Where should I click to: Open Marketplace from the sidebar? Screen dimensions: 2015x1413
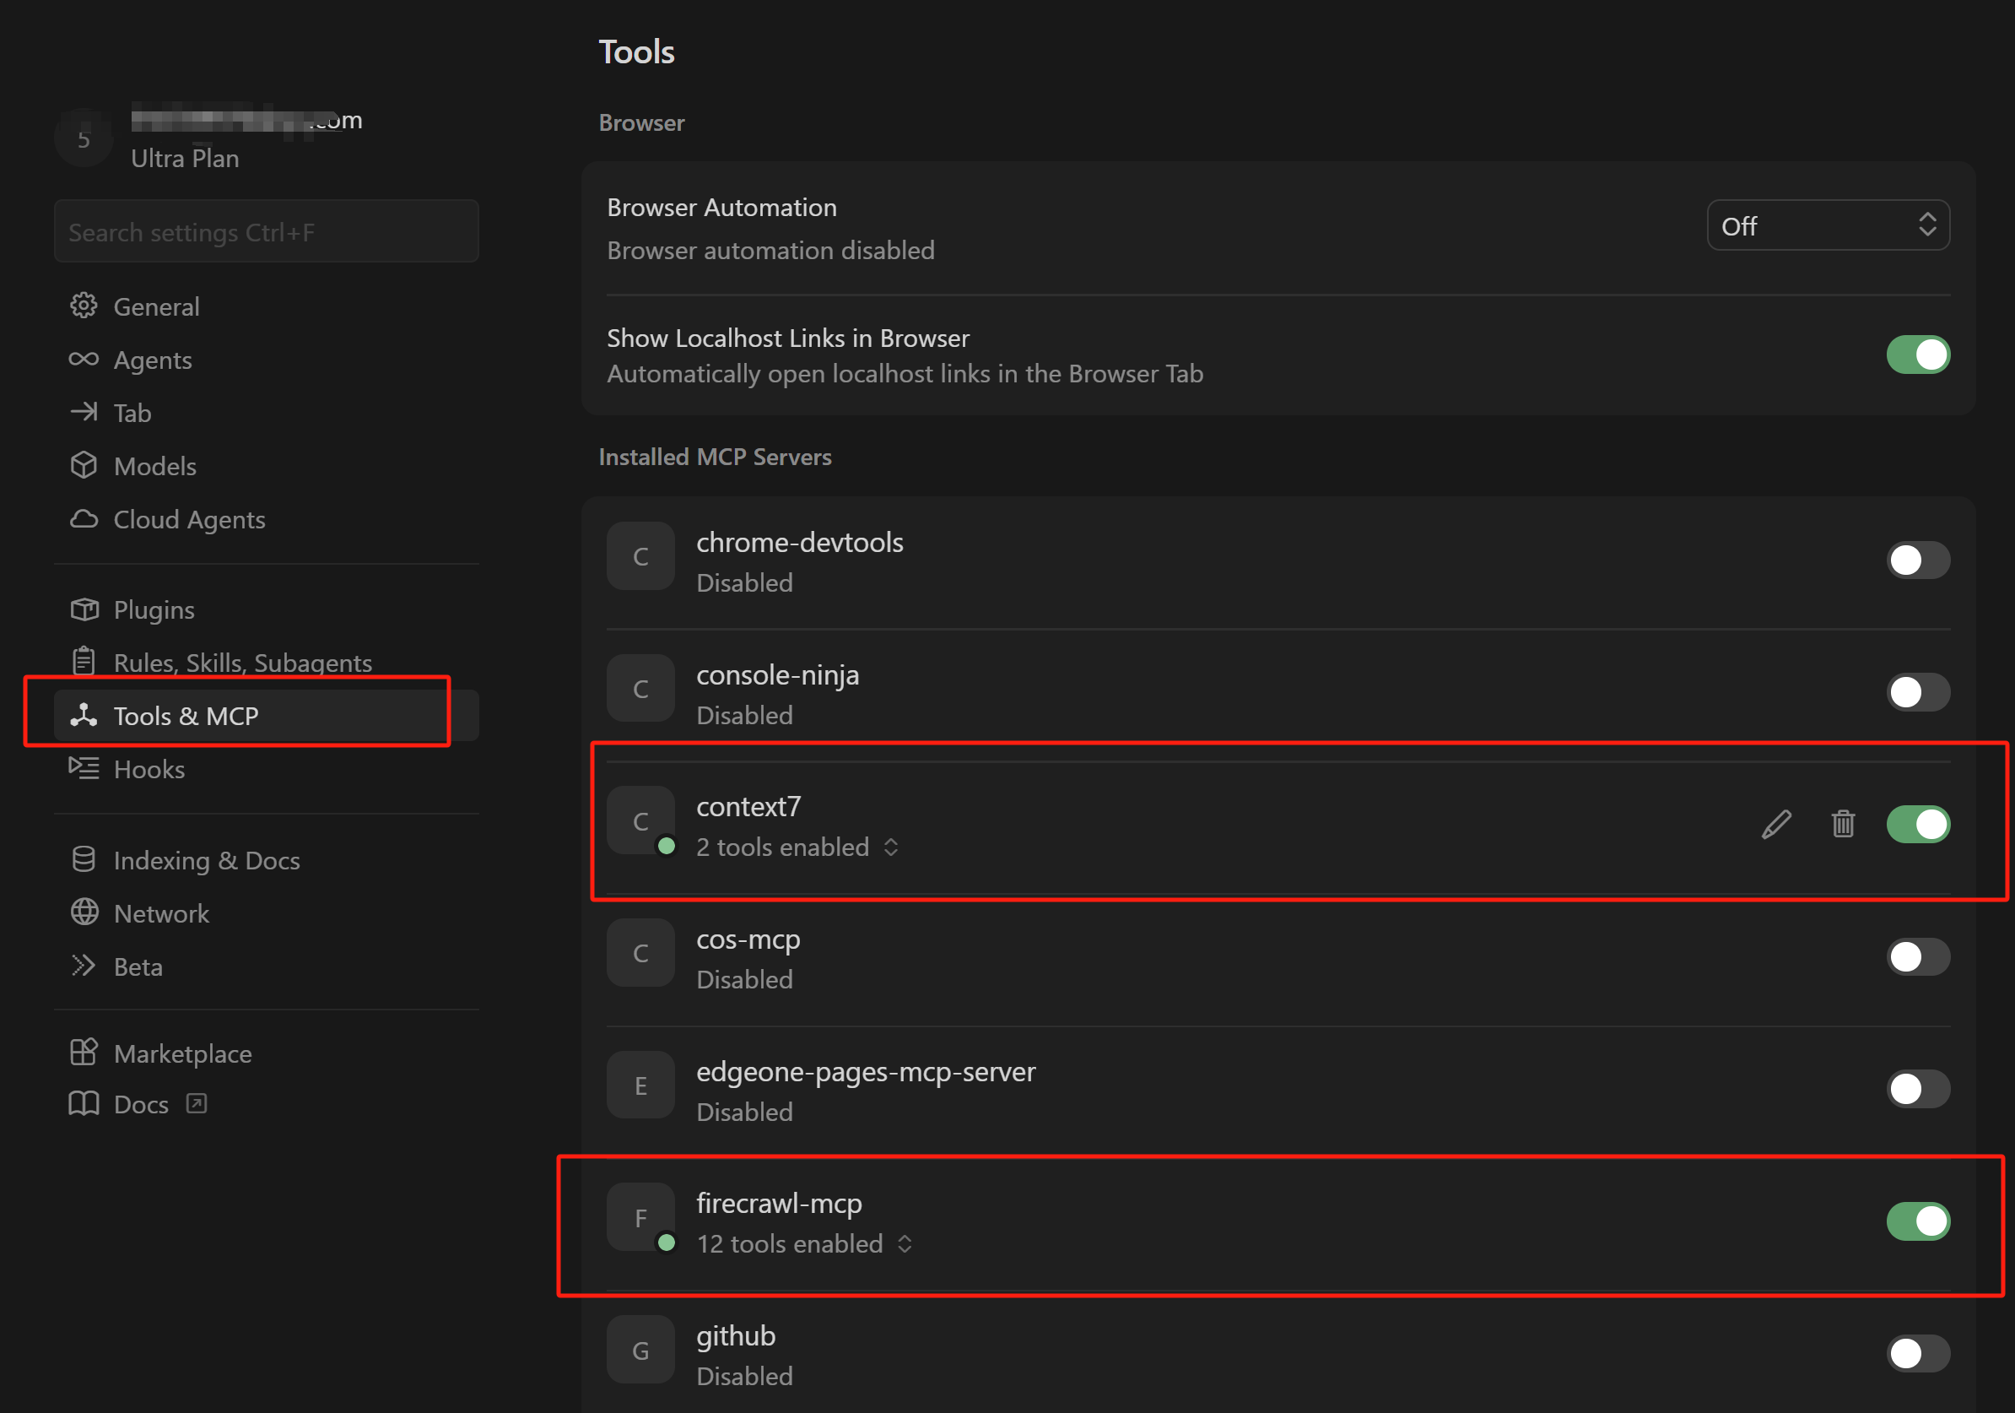click(x=182, y=1053)
